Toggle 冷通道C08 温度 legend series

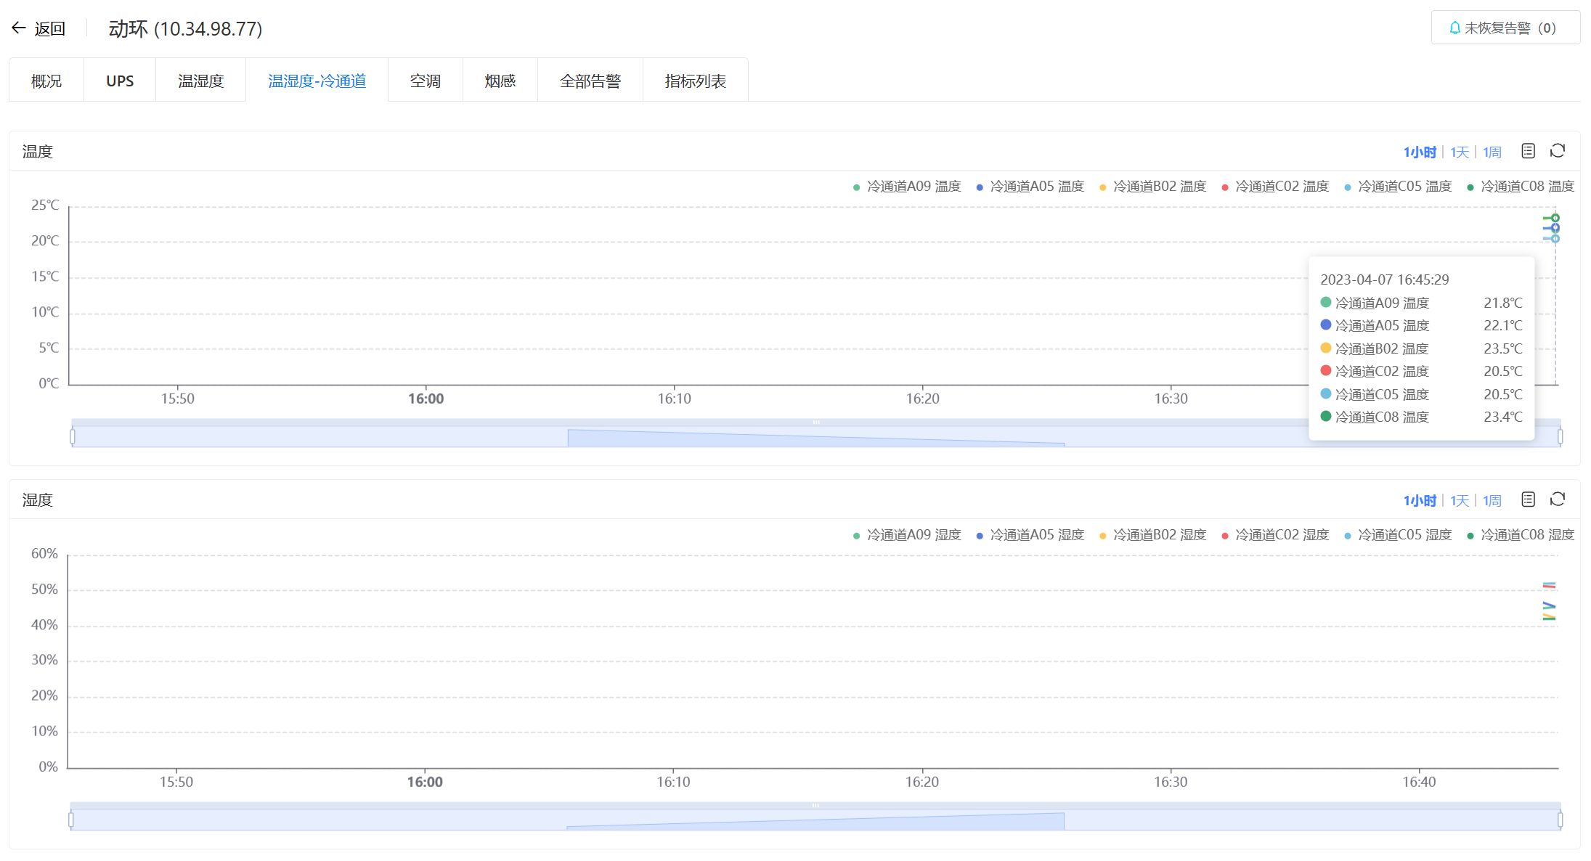click(x=1521, y=187)
